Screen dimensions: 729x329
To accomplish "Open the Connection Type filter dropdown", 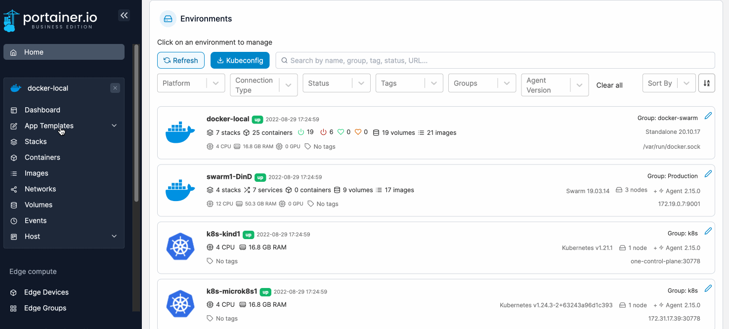I will [x=264, y=85].
